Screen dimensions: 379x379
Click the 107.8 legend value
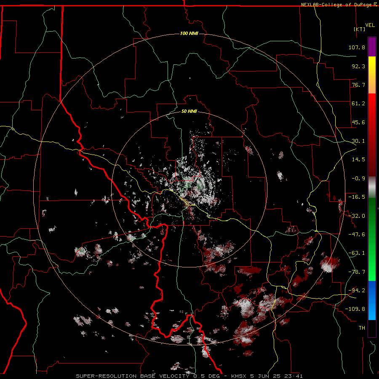pos(357,47)
